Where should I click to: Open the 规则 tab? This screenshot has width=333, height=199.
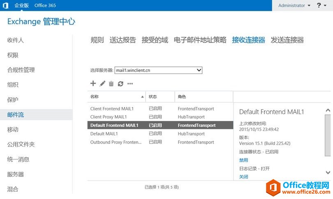97,40
